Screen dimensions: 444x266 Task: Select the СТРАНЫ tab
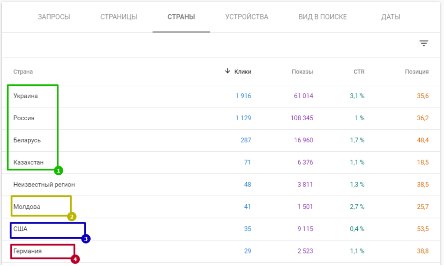click(x=181, y=17)
